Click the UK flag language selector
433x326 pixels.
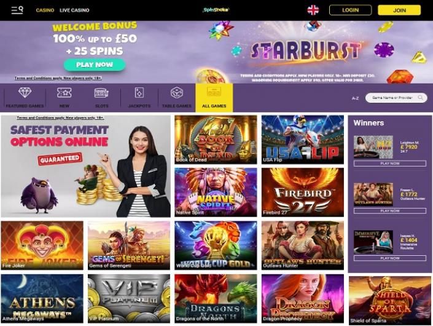tap(313, 10)
